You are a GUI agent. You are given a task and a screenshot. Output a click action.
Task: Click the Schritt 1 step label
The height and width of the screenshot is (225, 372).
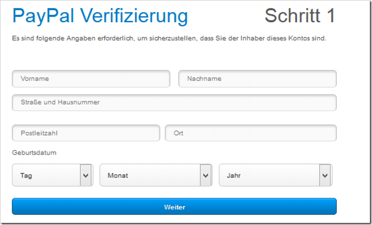pos(300,16)
